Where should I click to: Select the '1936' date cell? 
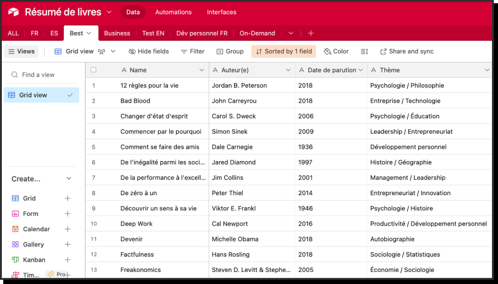tap(331, 147)
